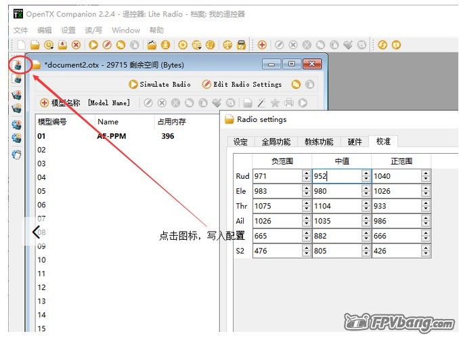The image size is (459, 338).
Task: Open the 设置 menu
Action: [68, 30]
